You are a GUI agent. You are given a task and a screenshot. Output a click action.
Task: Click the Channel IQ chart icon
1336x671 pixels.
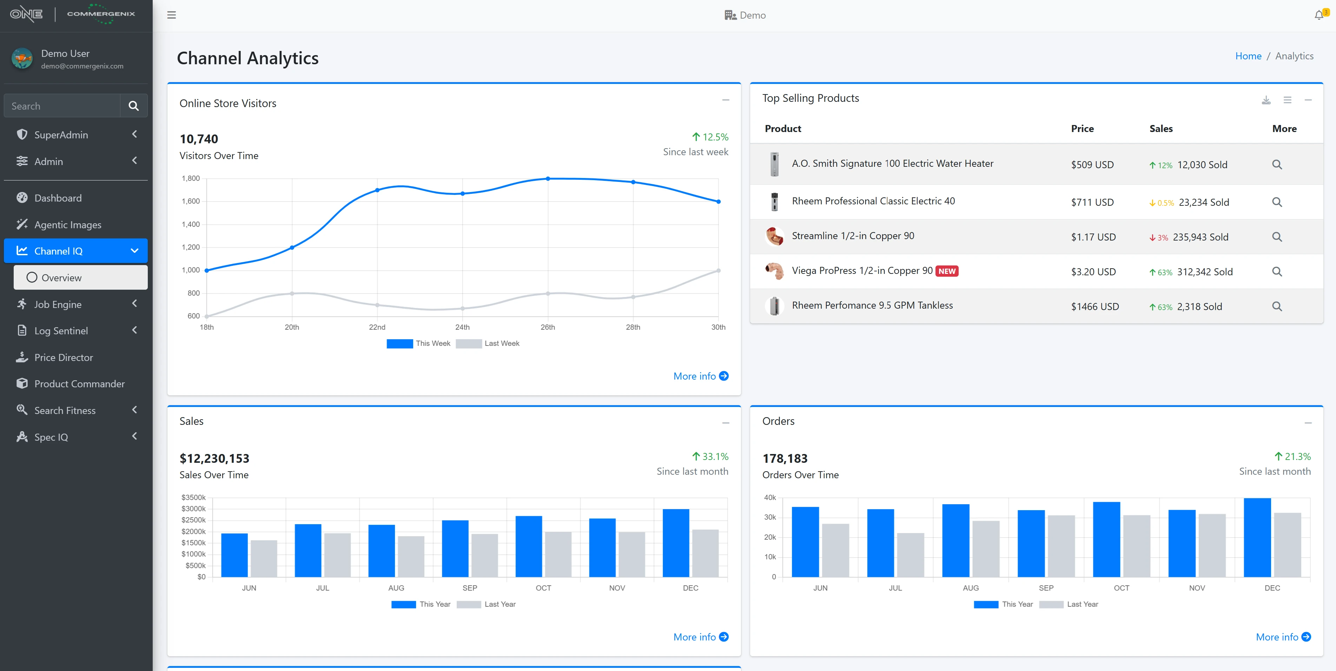pos(22,251)
